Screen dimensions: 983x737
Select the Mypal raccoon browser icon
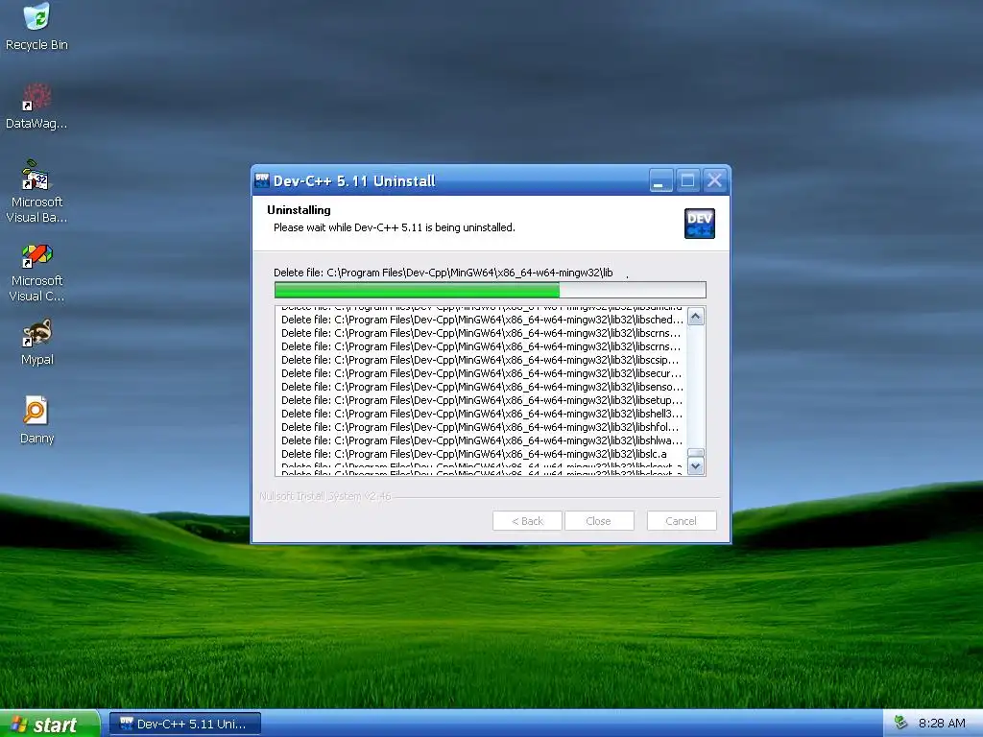click(37, 343)
